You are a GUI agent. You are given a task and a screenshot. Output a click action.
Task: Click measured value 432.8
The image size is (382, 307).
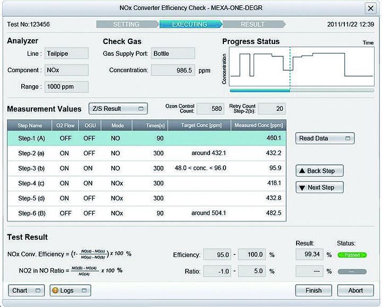point(274,198)
